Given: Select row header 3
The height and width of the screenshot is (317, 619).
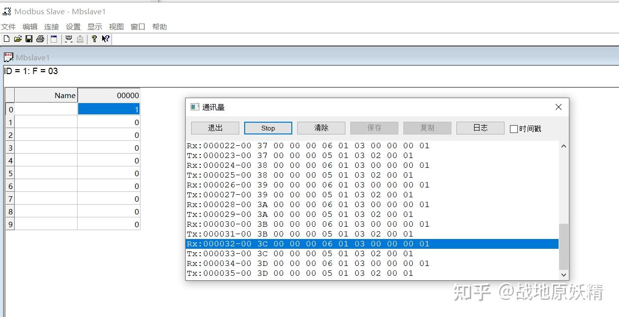Looking at the screenshot, I should [10, 148].
